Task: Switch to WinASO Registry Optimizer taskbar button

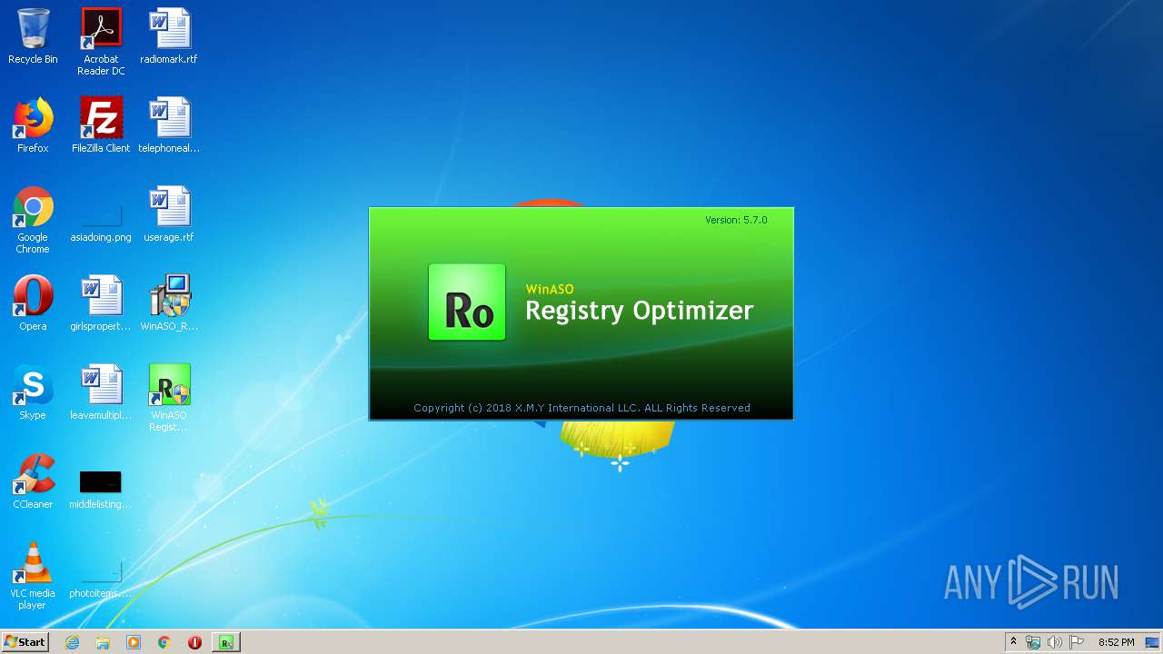Action: tap(226, 642)
